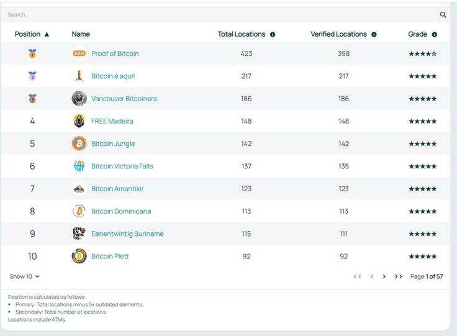Open the FREE Madeira link
Image resolution: width=457 pixels, height=336 pixels.
[112, 121]
